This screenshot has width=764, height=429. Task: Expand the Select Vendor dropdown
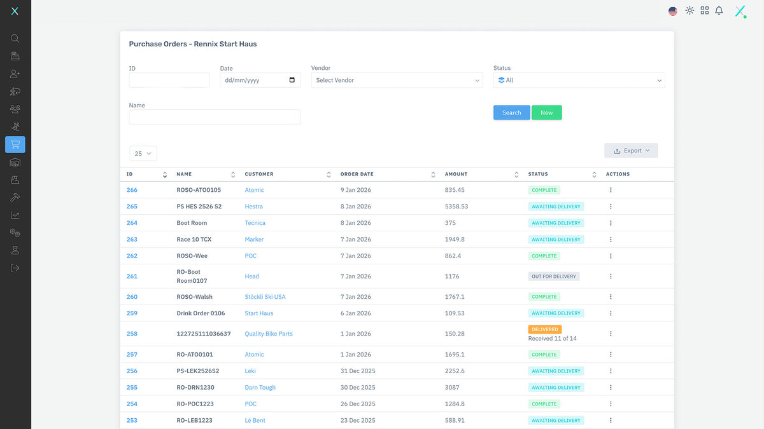click(x=397, y=80)
